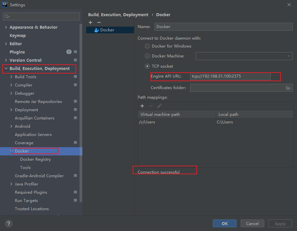Click the Engine API URL field
This screenshot has width=297, height=231.
(230, 76)
